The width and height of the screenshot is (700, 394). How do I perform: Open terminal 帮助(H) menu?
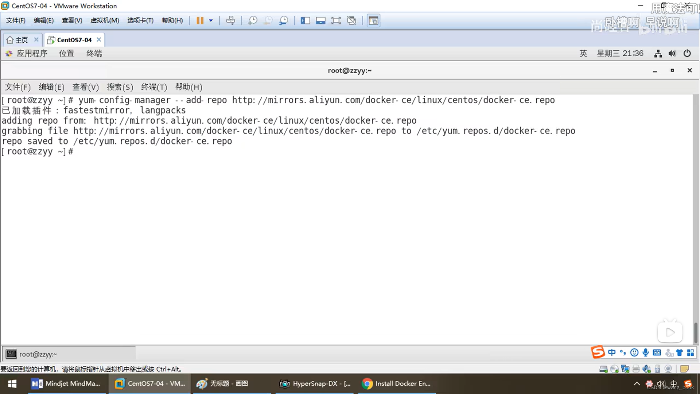[x=188, y=87]
